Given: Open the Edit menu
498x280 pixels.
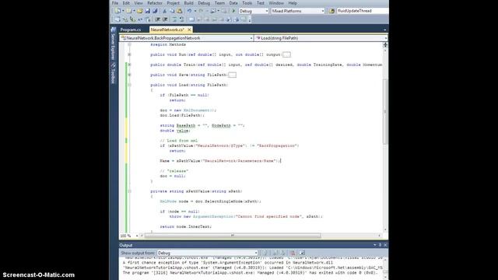Looking at the screenshot, I should (126, 3).
